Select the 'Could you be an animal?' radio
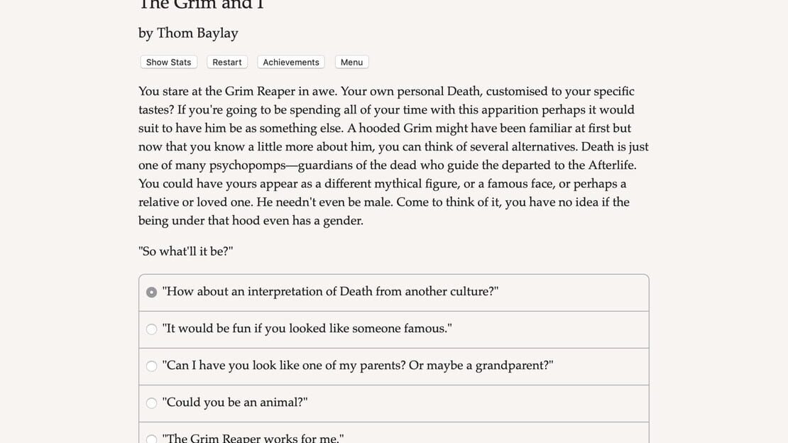This screenshot has height=443, width=788. [x=151, y=403]
